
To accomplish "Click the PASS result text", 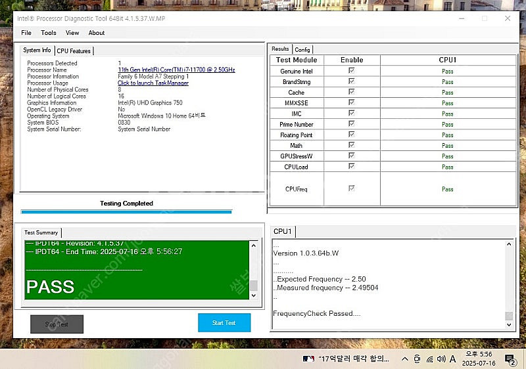I will 51,287.
